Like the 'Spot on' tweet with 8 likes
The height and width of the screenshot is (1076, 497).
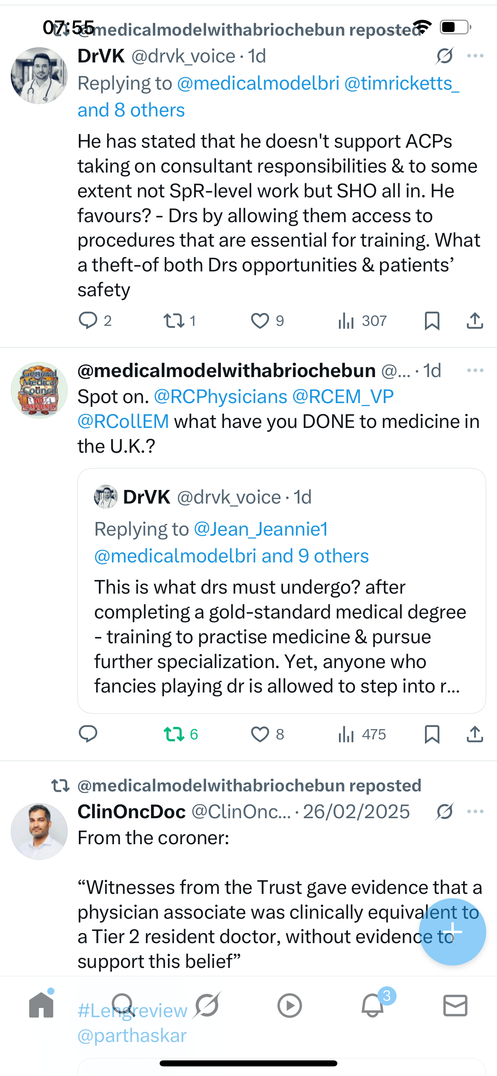click(x=260, y=734)
